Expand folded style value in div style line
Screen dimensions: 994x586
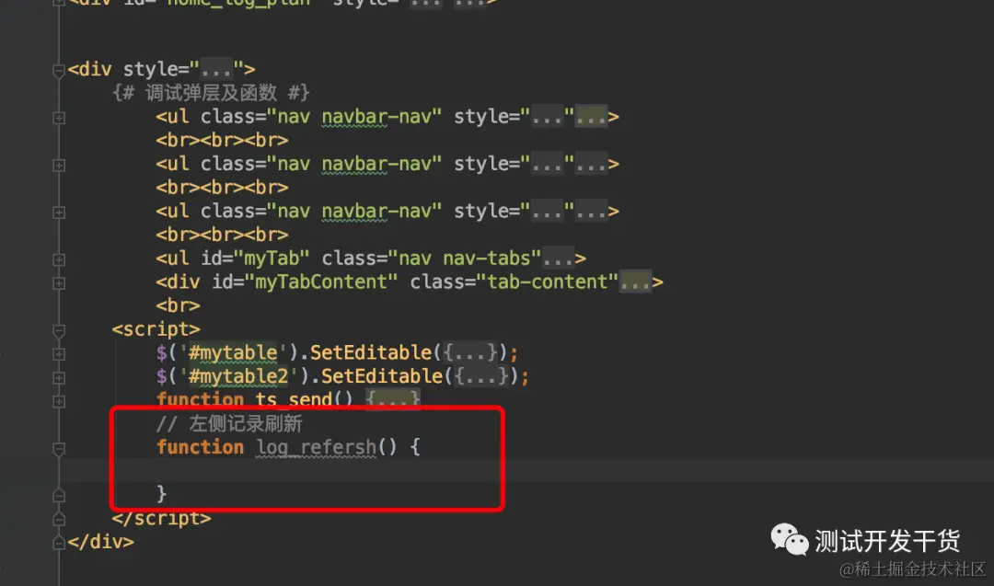coord(217,69)
